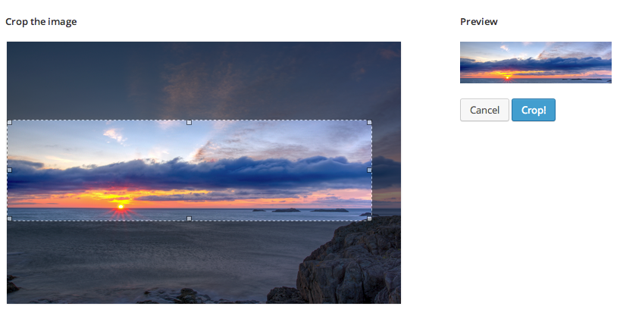
Task: Click the top-left corner crop handle
Action: (10, 123)
